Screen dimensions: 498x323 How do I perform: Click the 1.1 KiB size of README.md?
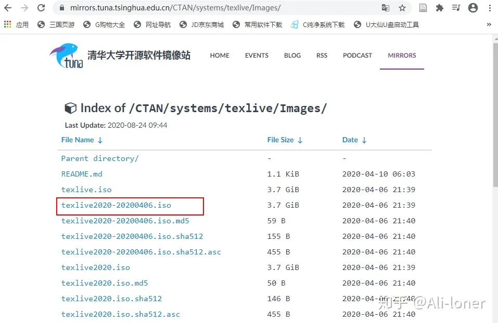click(283, 174)
